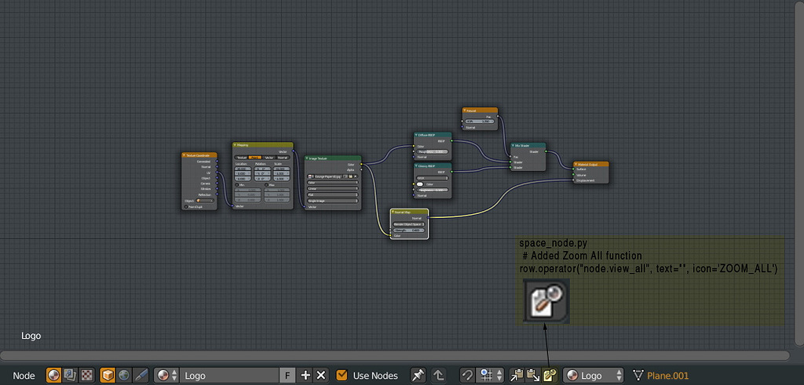
Task: Open Single Image source dropdown in Image Texture node
Action: point(332,201)
